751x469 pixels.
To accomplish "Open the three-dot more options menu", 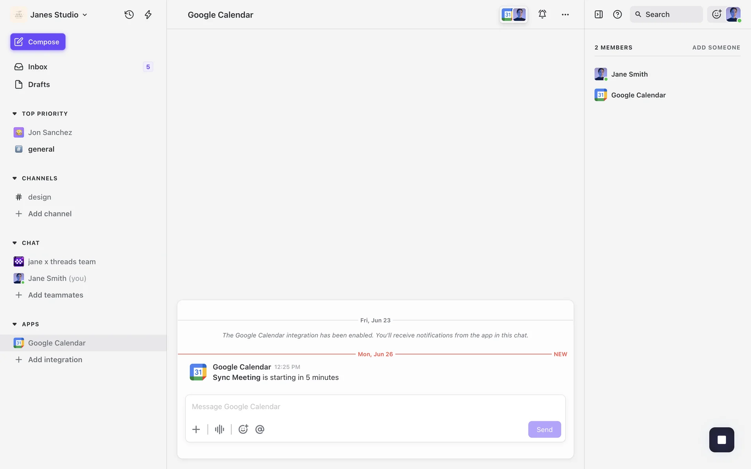I will point(565,14).
